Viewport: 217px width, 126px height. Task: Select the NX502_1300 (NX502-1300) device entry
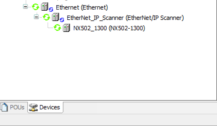click(109, 28)
